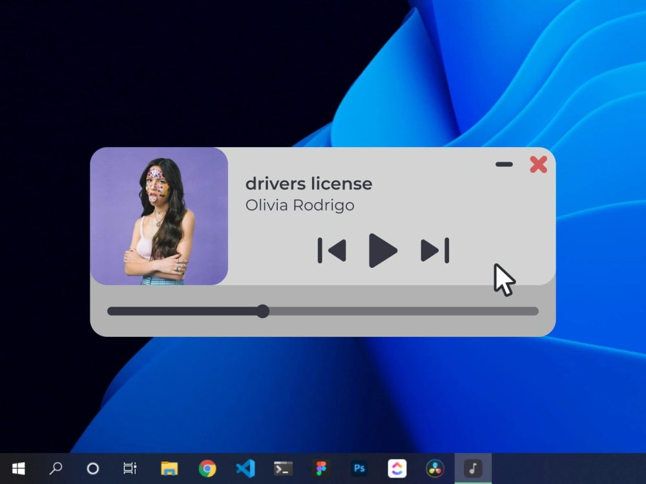This screenshot has height=484, width=646.
Task: Launch Google Chrome from taskbar
Action: [x=207, y=469]
